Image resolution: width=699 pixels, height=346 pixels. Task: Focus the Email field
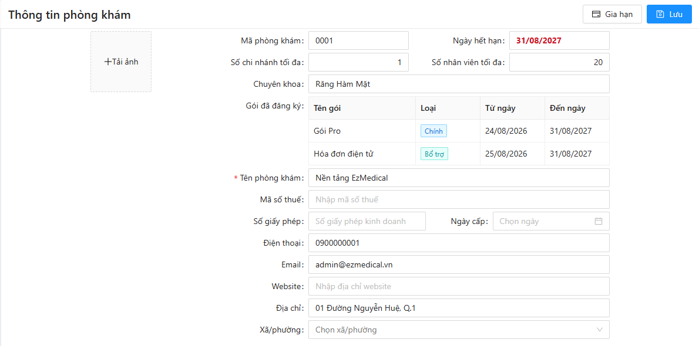coord(459,264)
